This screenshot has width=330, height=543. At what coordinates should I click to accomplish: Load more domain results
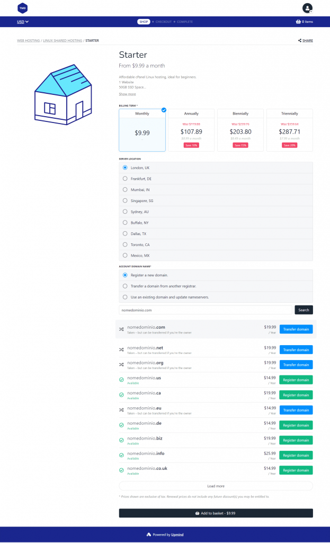click(x=216, y=486)
